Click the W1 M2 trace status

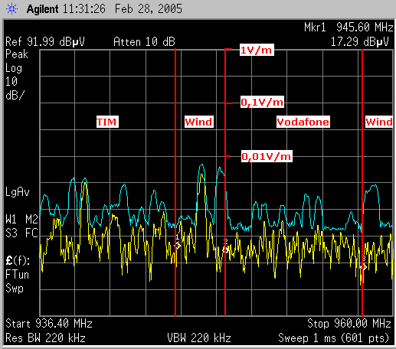pyautogui.click(x=21, y=219)
